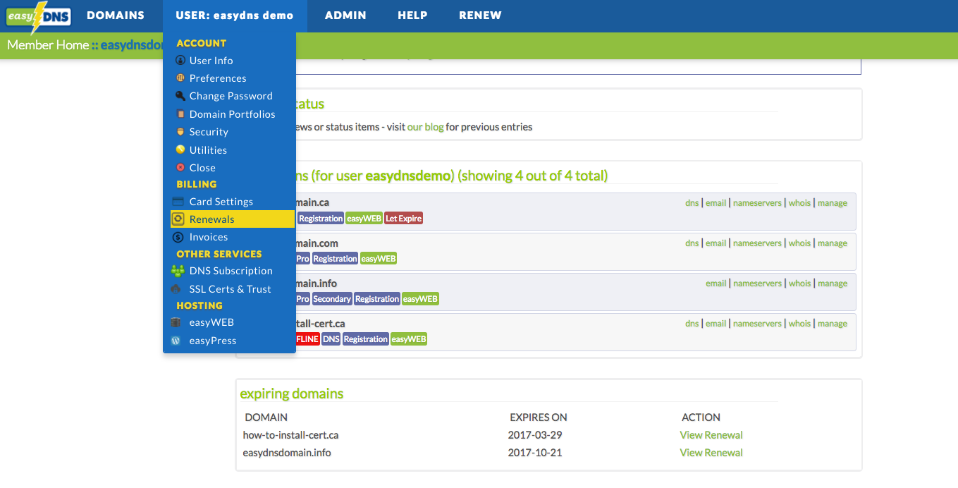
Task: Click the 2017-10-21 expiry date
Action: [x=535, y=453]
